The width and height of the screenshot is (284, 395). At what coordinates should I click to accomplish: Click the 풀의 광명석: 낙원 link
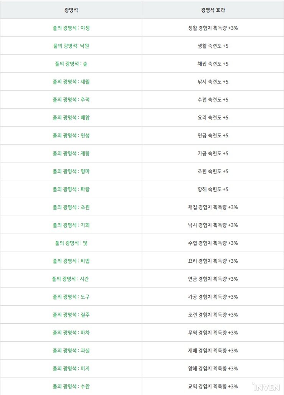(x=71, y=46)
